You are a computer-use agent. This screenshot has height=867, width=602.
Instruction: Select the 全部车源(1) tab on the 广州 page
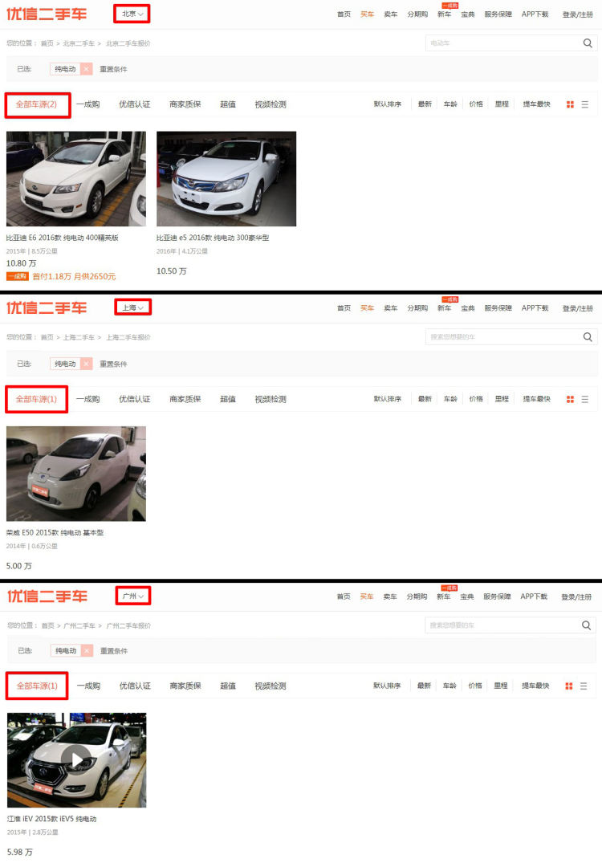[37, 686]
